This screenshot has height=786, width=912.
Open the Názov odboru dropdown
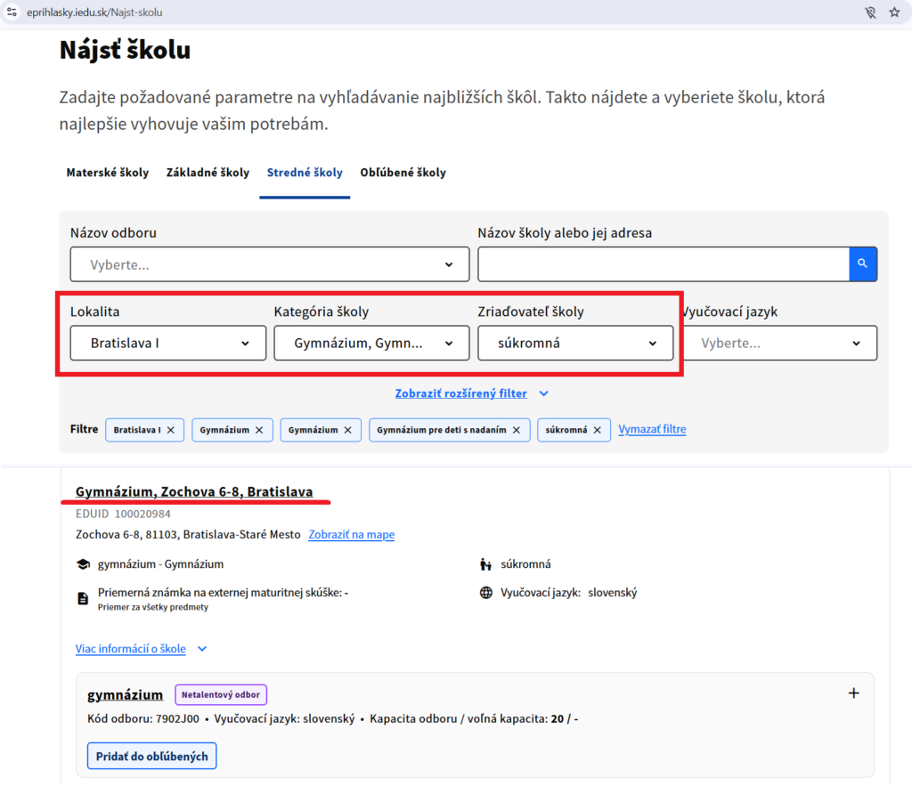(269, 264)
